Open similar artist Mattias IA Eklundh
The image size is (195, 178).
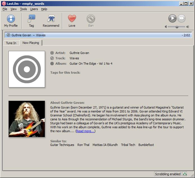click(105, 145)
